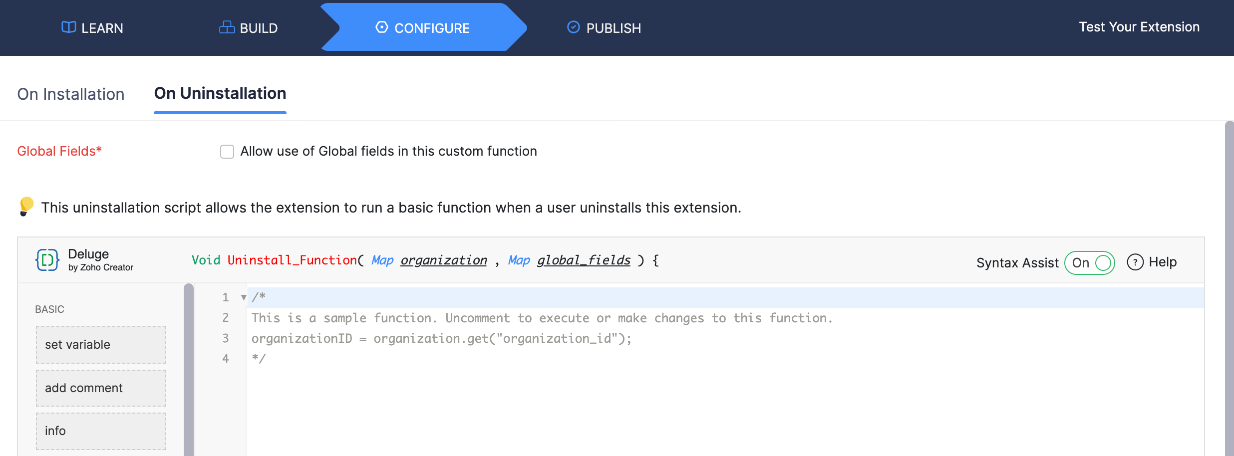Click the lightbulb tip icon

pos(26,206)
